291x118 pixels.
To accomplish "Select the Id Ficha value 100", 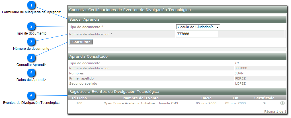I will click(x=79, y=103).
